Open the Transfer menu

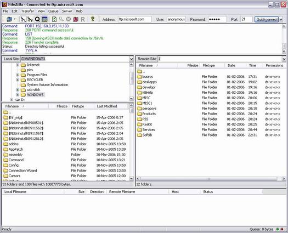click(27, 11)
